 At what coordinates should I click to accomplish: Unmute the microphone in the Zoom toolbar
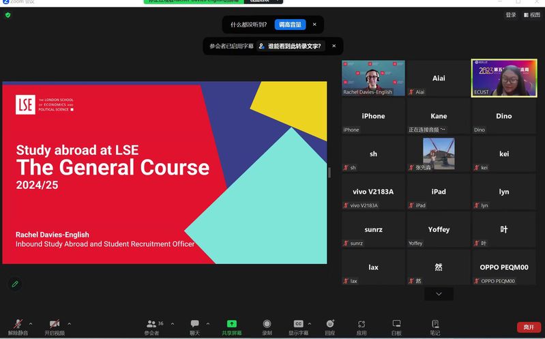pyautogui.click(x=18, y=327)
